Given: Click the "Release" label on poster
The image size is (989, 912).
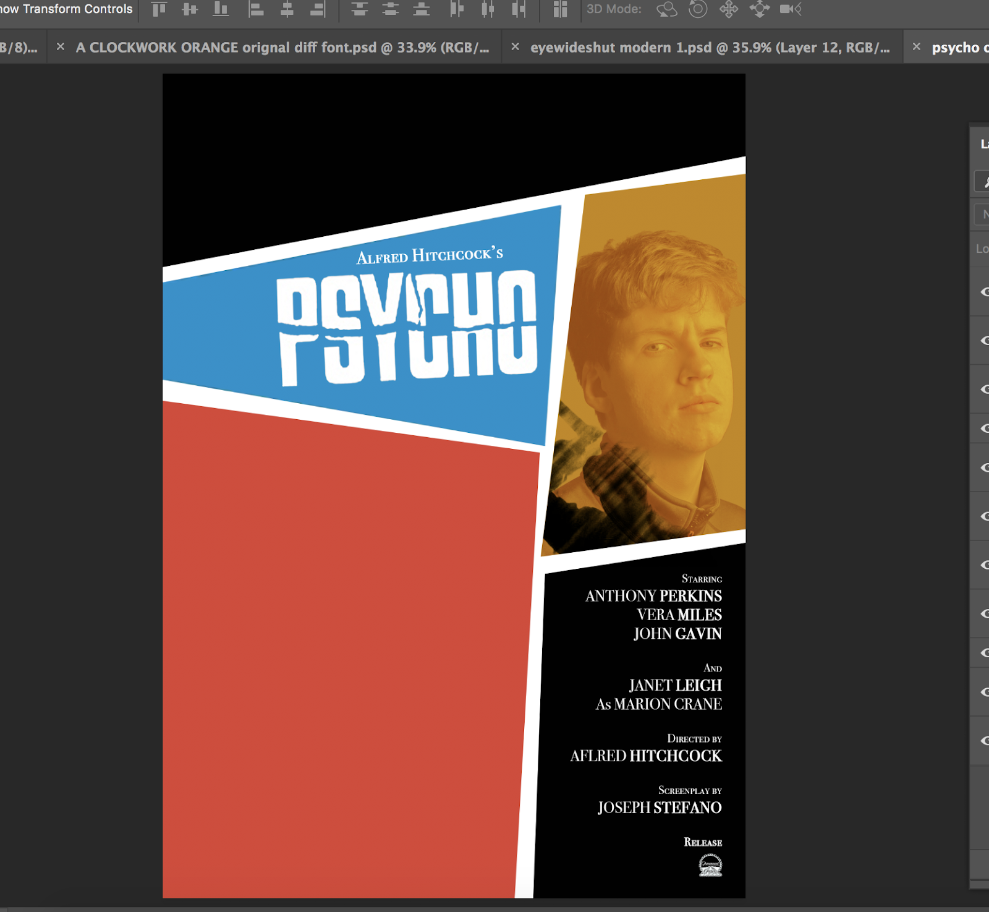Looking at the screenshot, I should point(703,842).
